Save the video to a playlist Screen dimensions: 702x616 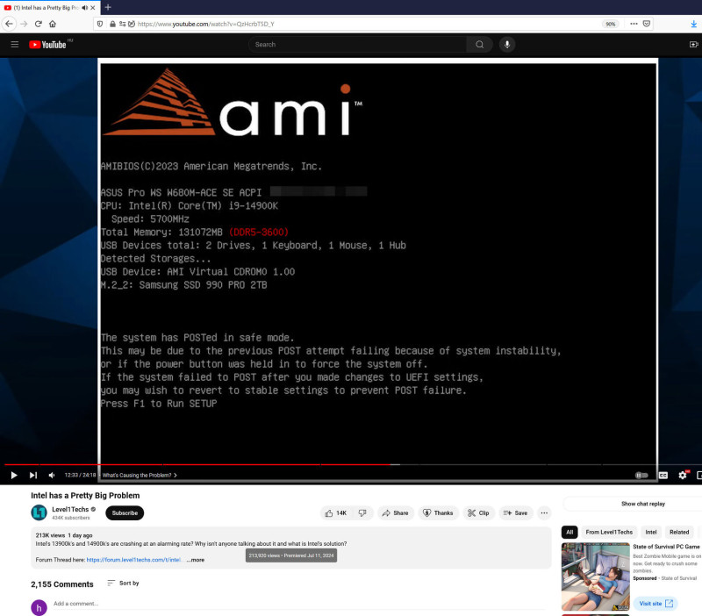[515, 513]
